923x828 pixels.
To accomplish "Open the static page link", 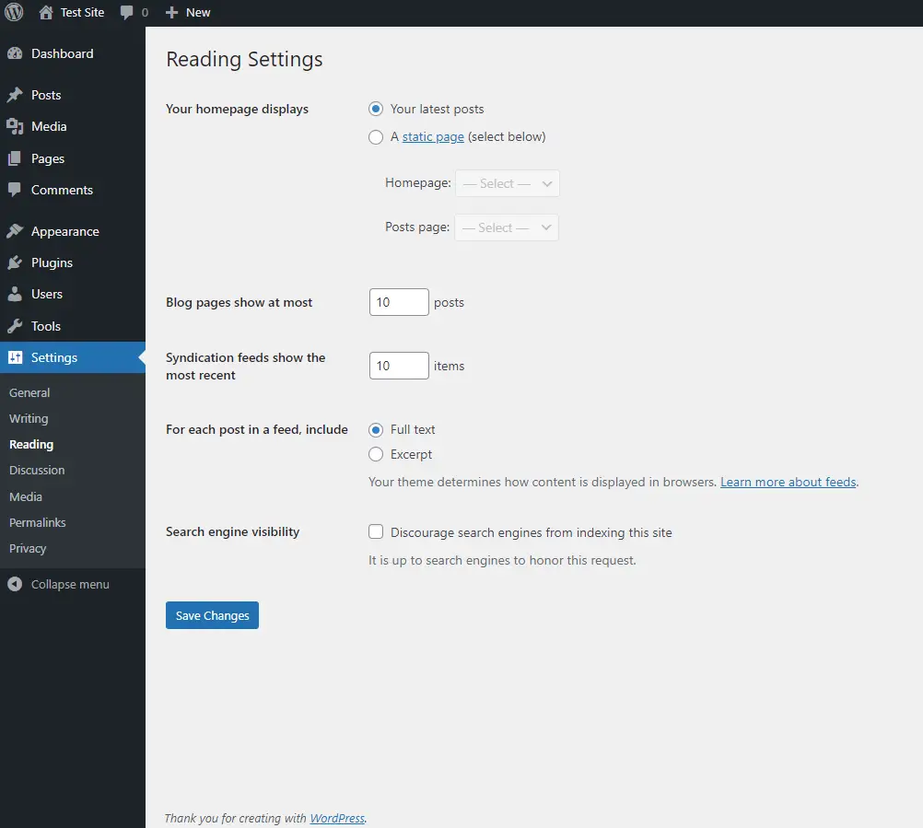I will [x=433, y=136].
